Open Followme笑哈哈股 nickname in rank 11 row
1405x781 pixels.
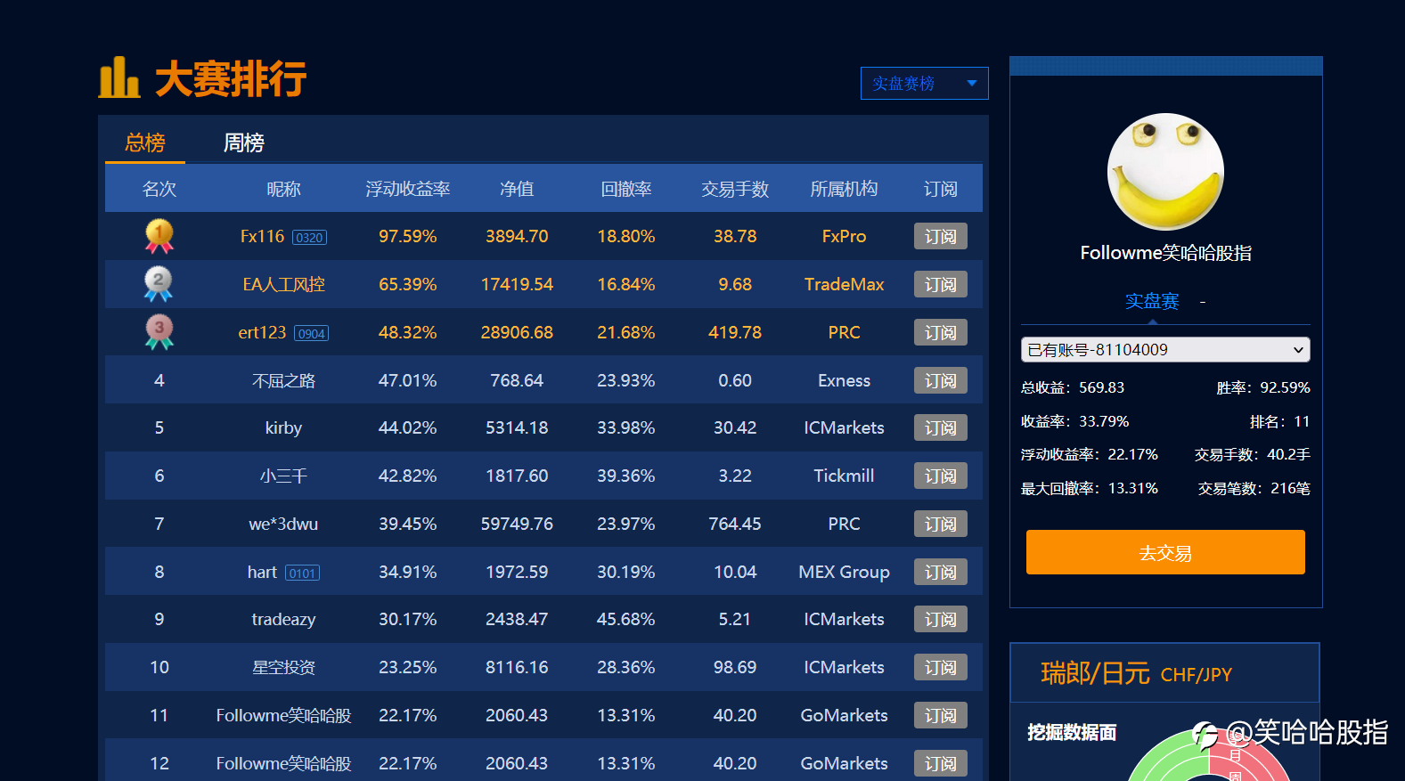pos(283,715)
